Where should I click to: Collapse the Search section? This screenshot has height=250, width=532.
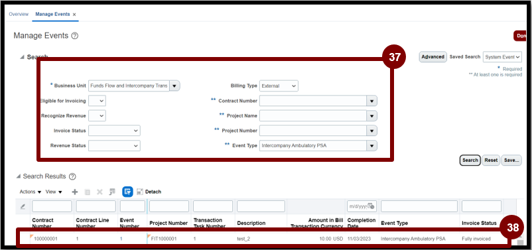point(22,57)
